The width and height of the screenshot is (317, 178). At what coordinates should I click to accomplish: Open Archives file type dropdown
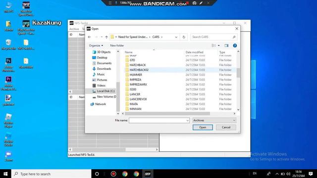[x=214, y=121]
